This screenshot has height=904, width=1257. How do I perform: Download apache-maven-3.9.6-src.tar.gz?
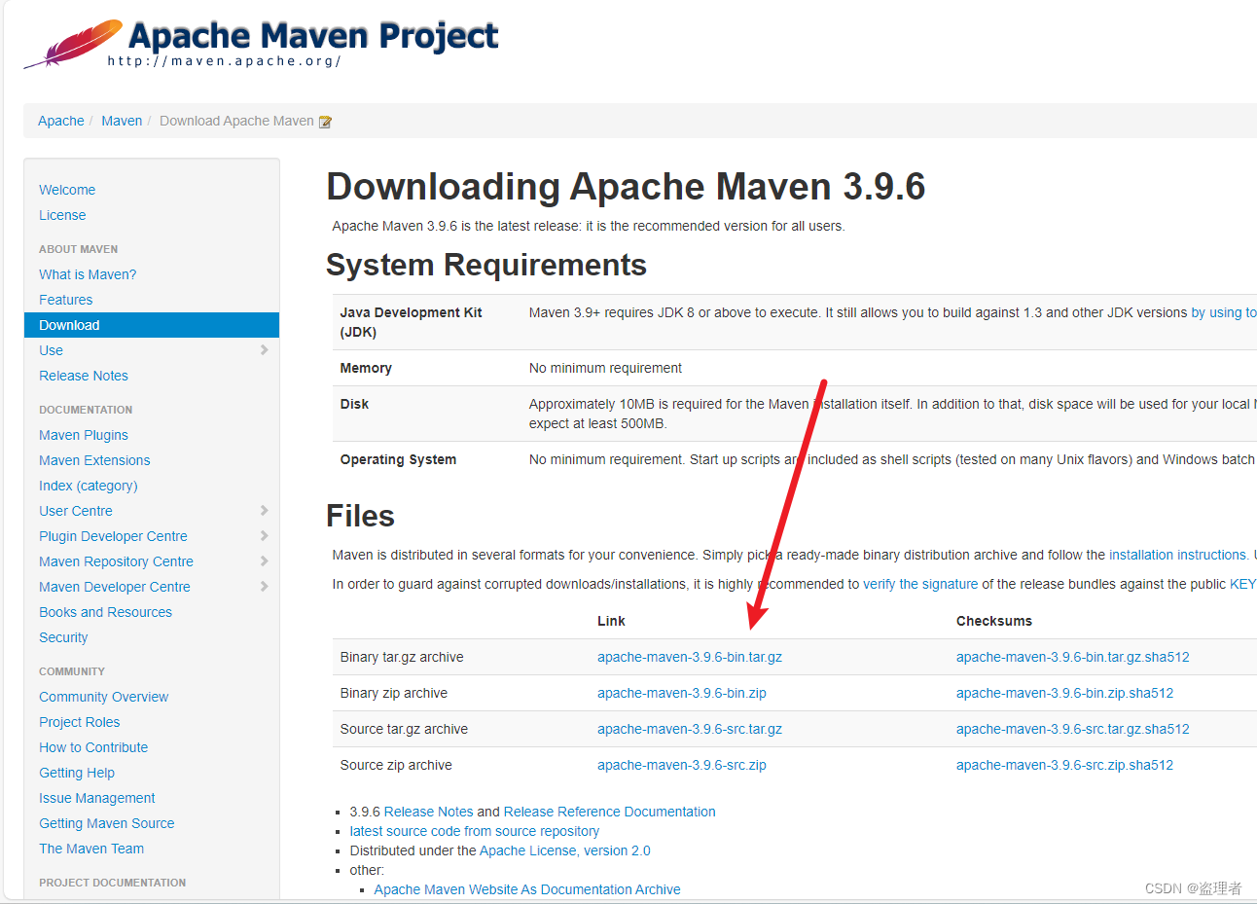pyautogui.click(x=690, y=729)
